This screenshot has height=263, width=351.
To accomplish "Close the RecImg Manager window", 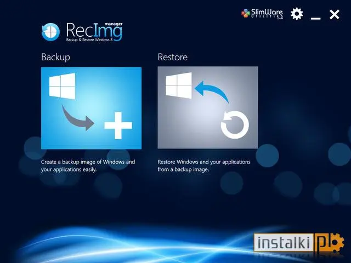I will coord(335,14).
